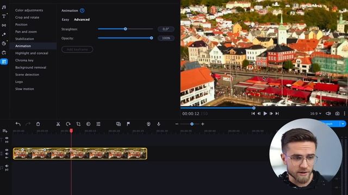This screenshot has height=195, width=348.
Task: Open the Titles tab with T icon
Action: click(x=4, y=16)
